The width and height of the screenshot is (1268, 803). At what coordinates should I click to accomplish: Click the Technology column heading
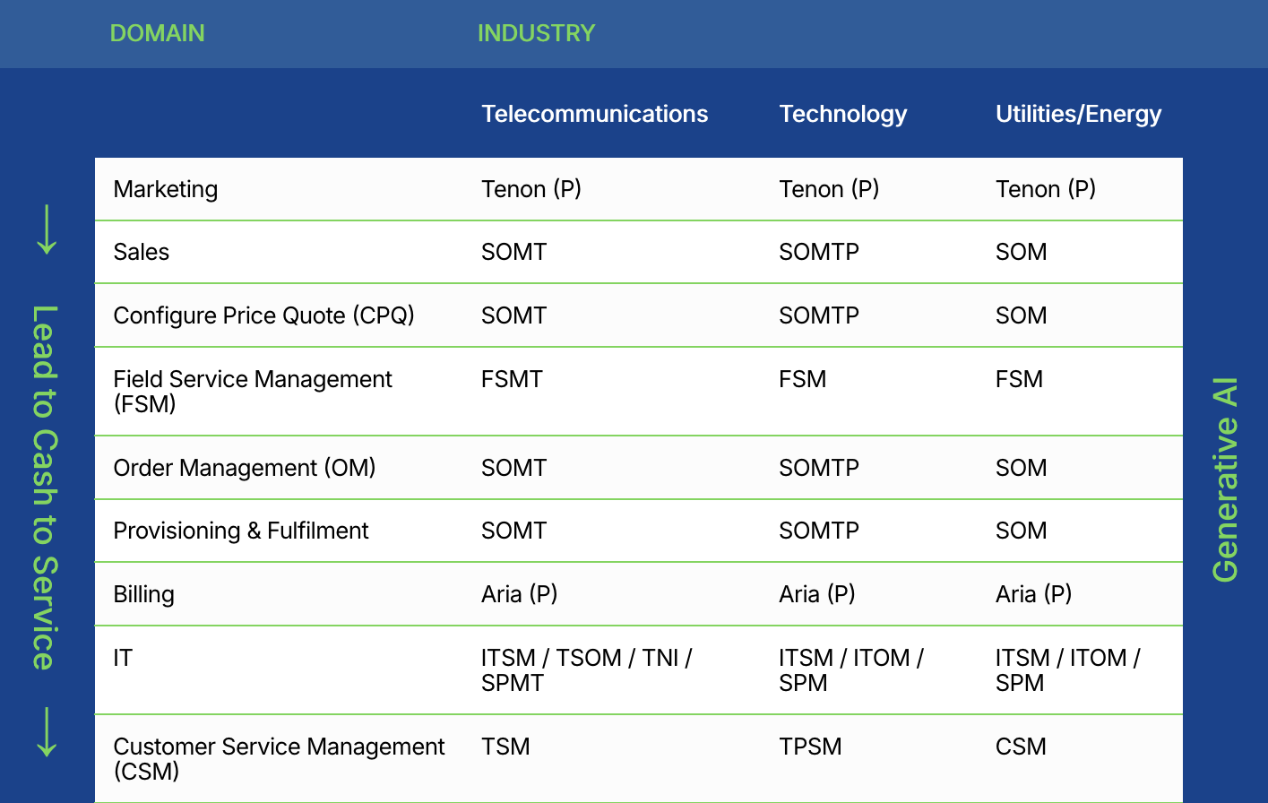(x=842, y=114)
